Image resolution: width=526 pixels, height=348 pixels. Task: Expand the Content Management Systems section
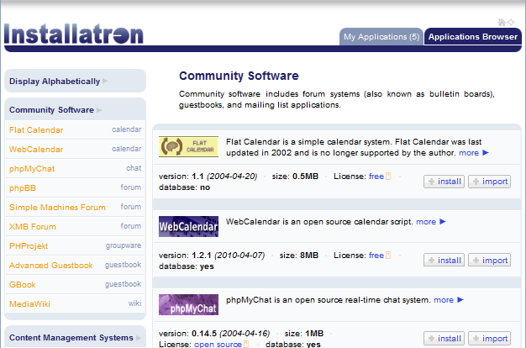75,337
